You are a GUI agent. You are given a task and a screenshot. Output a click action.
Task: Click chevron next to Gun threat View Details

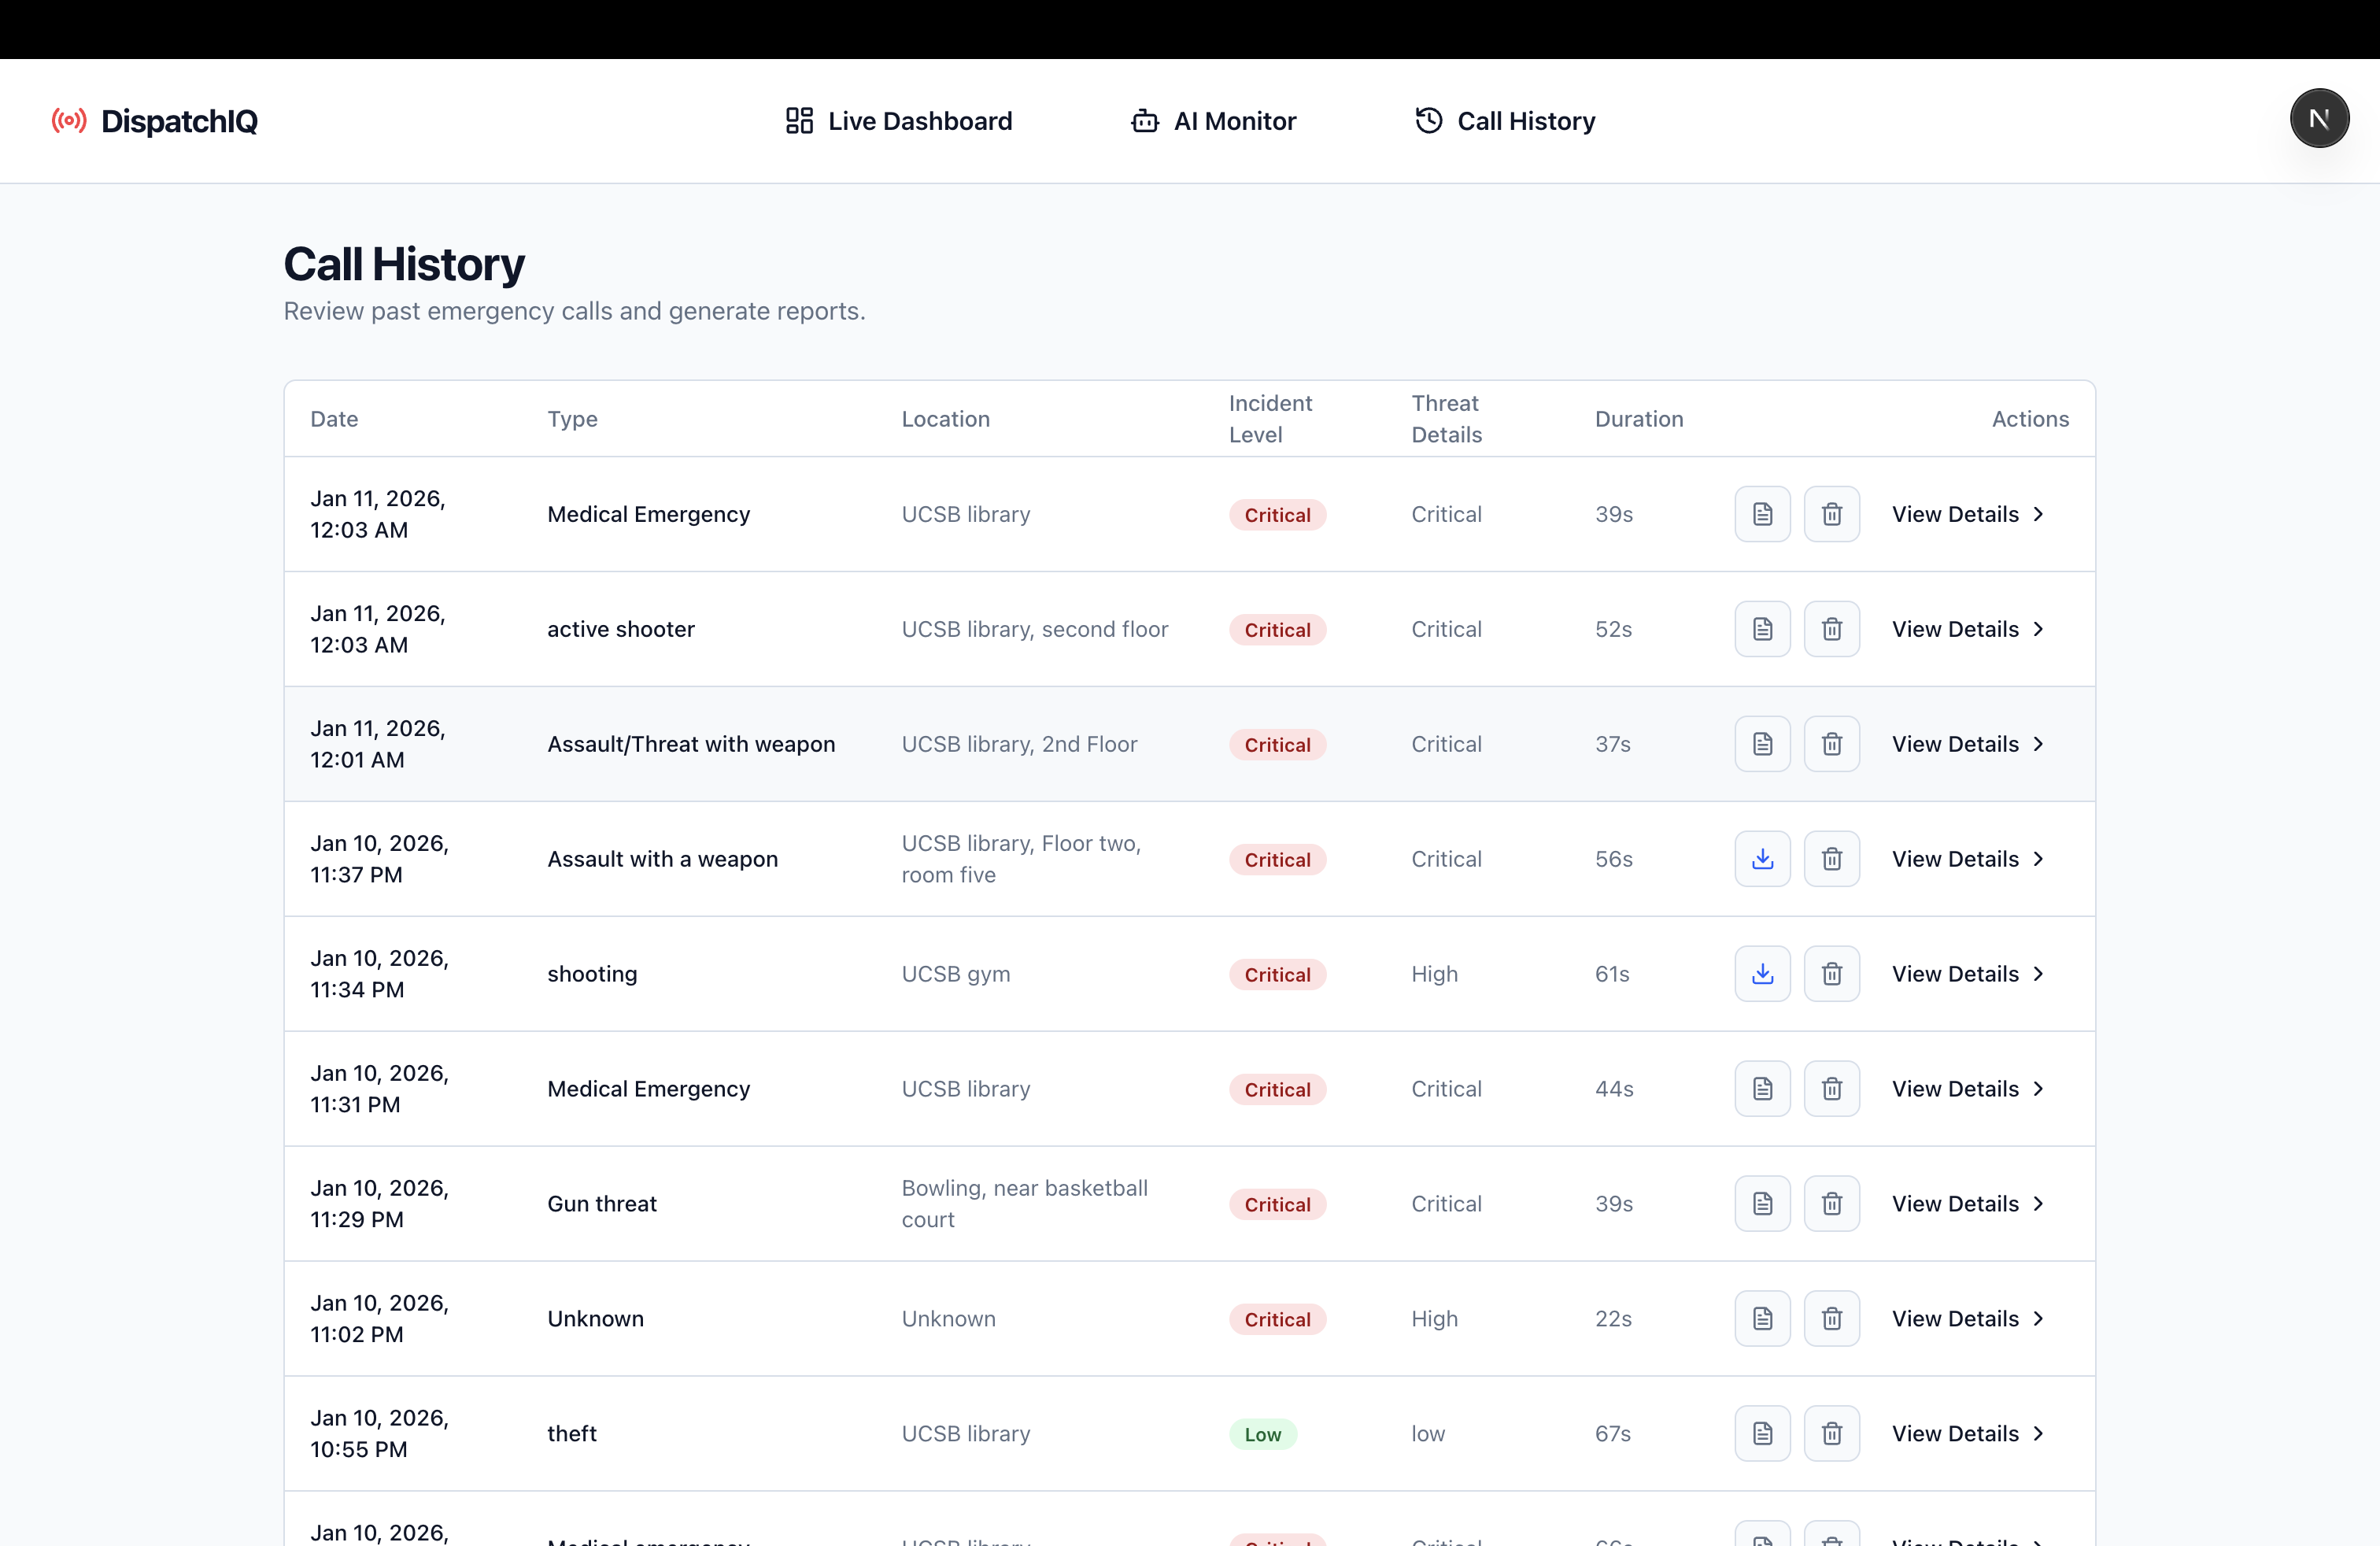pos(2038,1204)
